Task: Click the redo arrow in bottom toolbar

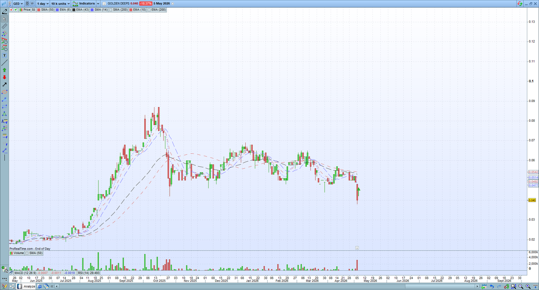Action: click(x=499, y=286)
